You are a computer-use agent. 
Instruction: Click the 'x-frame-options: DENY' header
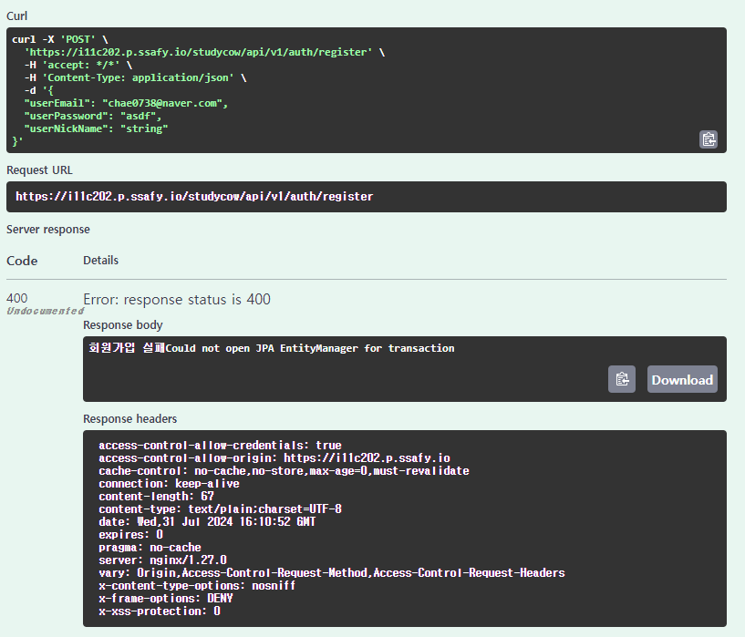[166, 599]
